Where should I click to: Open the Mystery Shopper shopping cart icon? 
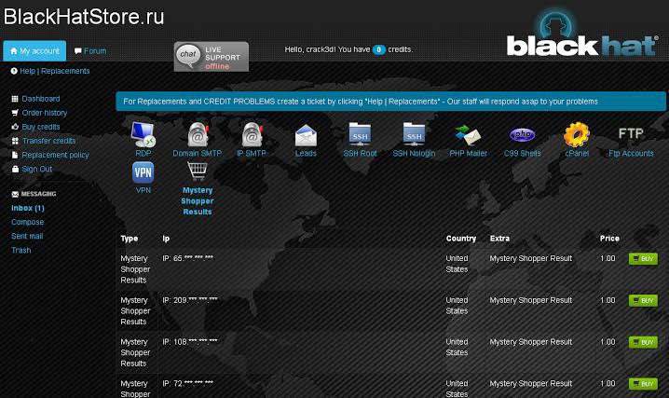click(198, 172)
